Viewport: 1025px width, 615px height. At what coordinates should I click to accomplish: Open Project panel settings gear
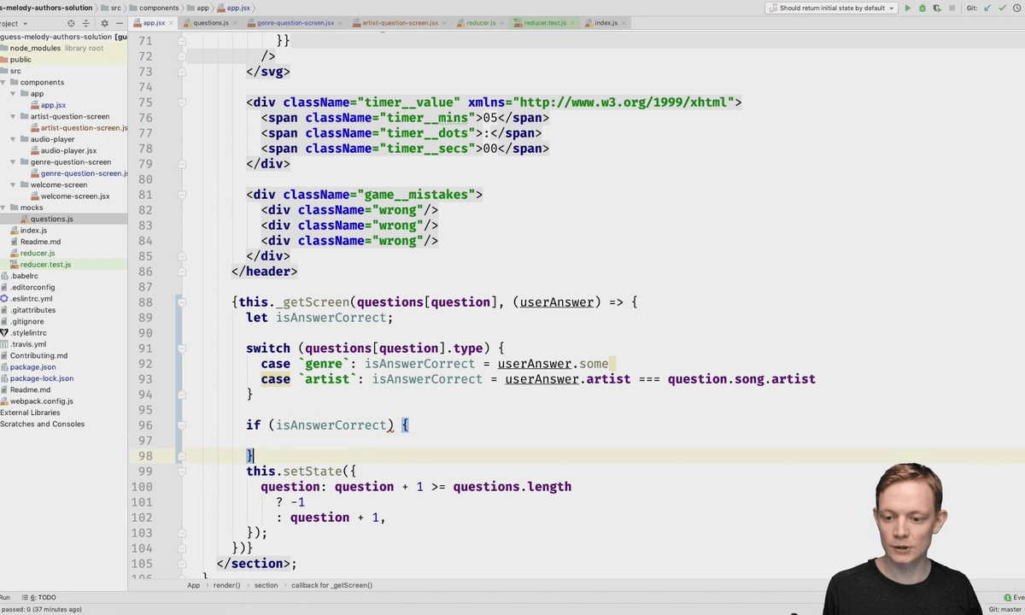coord(104,23)
